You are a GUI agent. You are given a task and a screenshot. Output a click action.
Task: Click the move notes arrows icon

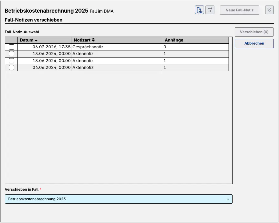coord(210,10)
